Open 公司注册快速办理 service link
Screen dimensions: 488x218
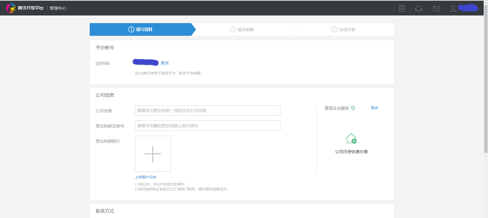351,152
